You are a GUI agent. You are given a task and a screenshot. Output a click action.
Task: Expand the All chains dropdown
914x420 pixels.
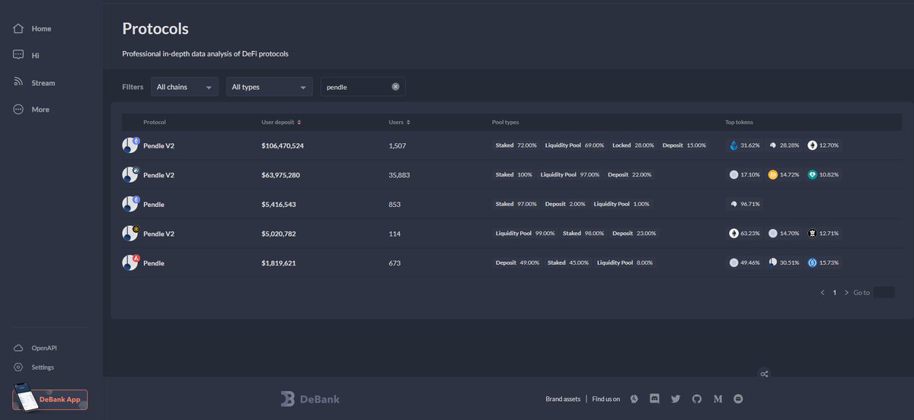coord(185,87)
